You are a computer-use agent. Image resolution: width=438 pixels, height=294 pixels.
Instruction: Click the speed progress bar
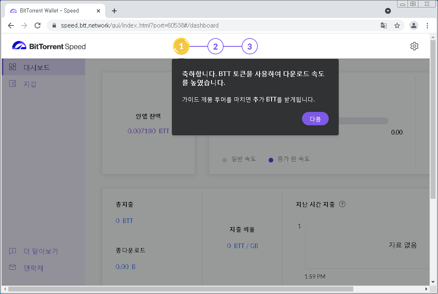[363, 121]
